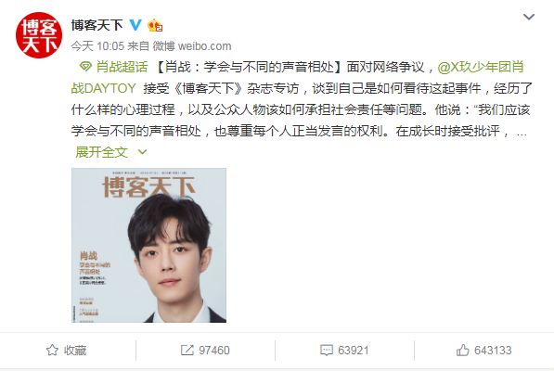Click the gold crown membership badge
The height and width of the screenshot is (371, 554).
(155, 25)
